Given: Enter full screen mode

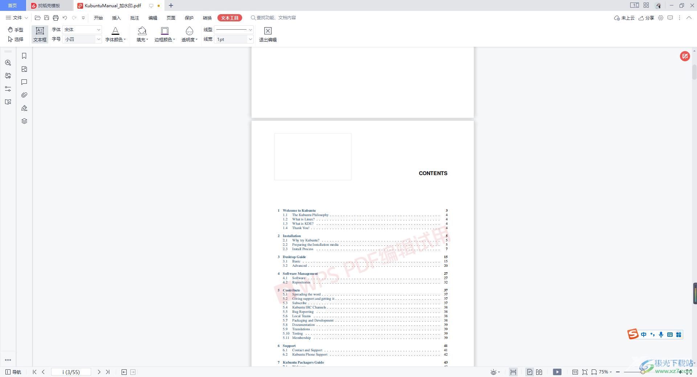Looking at the screenshot, I should point(689,372).
